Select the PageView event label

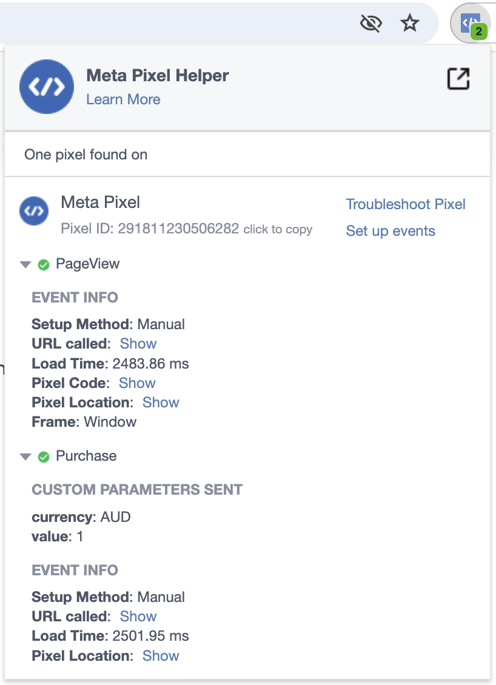[88, 264]
